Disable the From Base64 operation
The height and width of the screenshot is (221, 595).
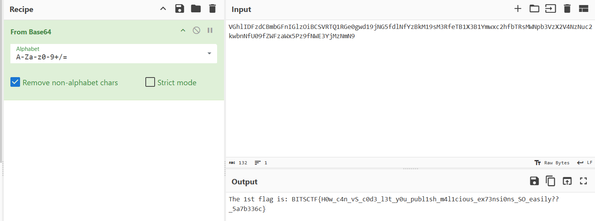197,30
